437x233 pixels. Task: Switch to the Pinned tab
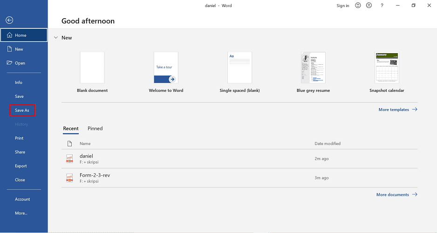[95, 129]
